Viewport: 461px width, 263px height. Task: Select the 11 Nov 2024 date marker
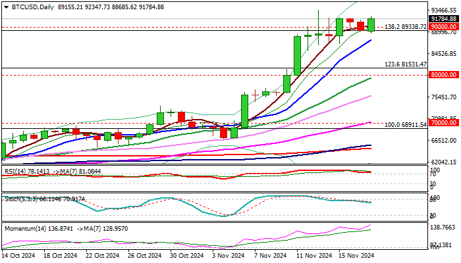tap(314, 256)
